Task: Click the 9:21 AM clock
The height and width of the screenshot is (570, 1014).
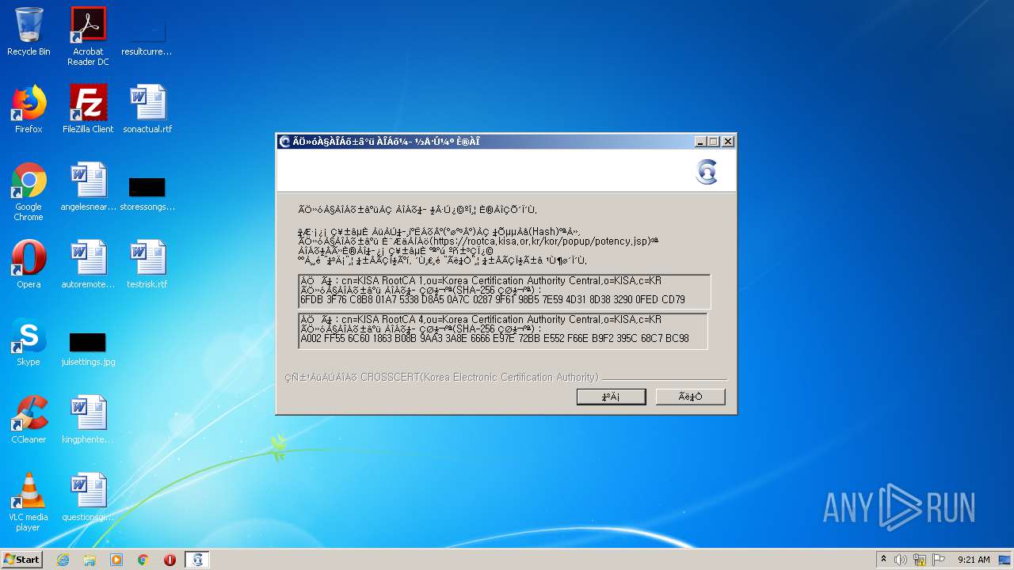Action: click(x=973, y=560)
